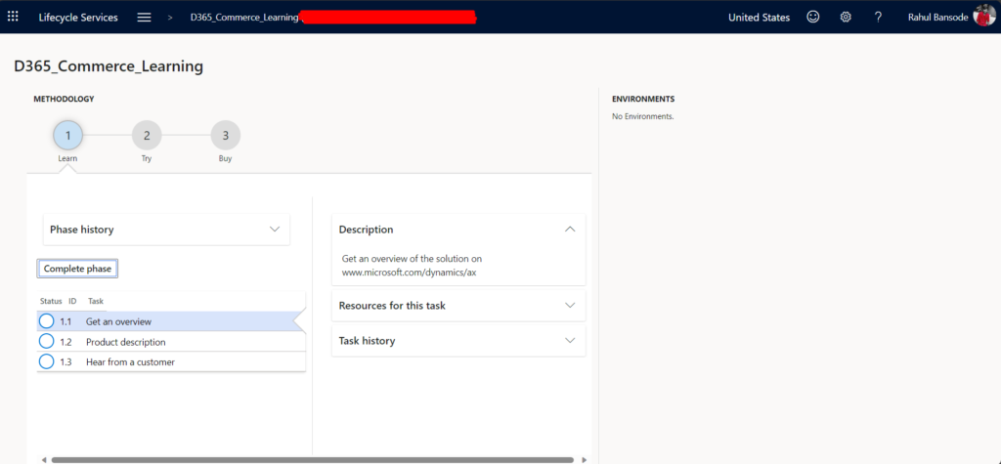1001x464 pixels.
Task: Select the Get an overview task row
Action: 171,321
